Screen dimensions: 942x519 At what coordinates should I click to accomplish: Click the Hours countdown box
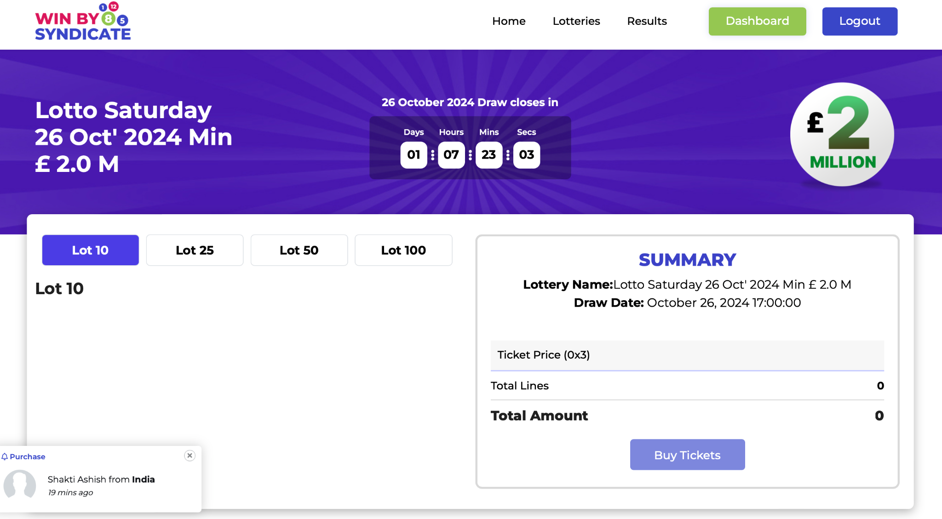451,155
